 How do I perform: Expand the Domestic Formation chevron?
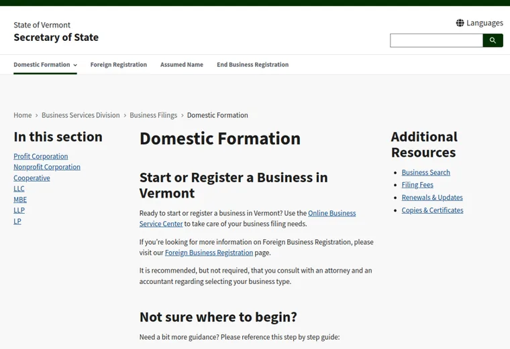(x=75, y=65)
